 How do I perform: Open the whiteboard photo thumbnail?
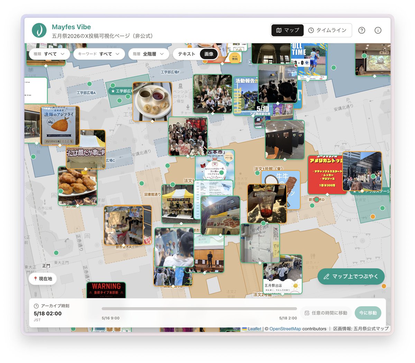pyautogui.click(x=260, y=243)
